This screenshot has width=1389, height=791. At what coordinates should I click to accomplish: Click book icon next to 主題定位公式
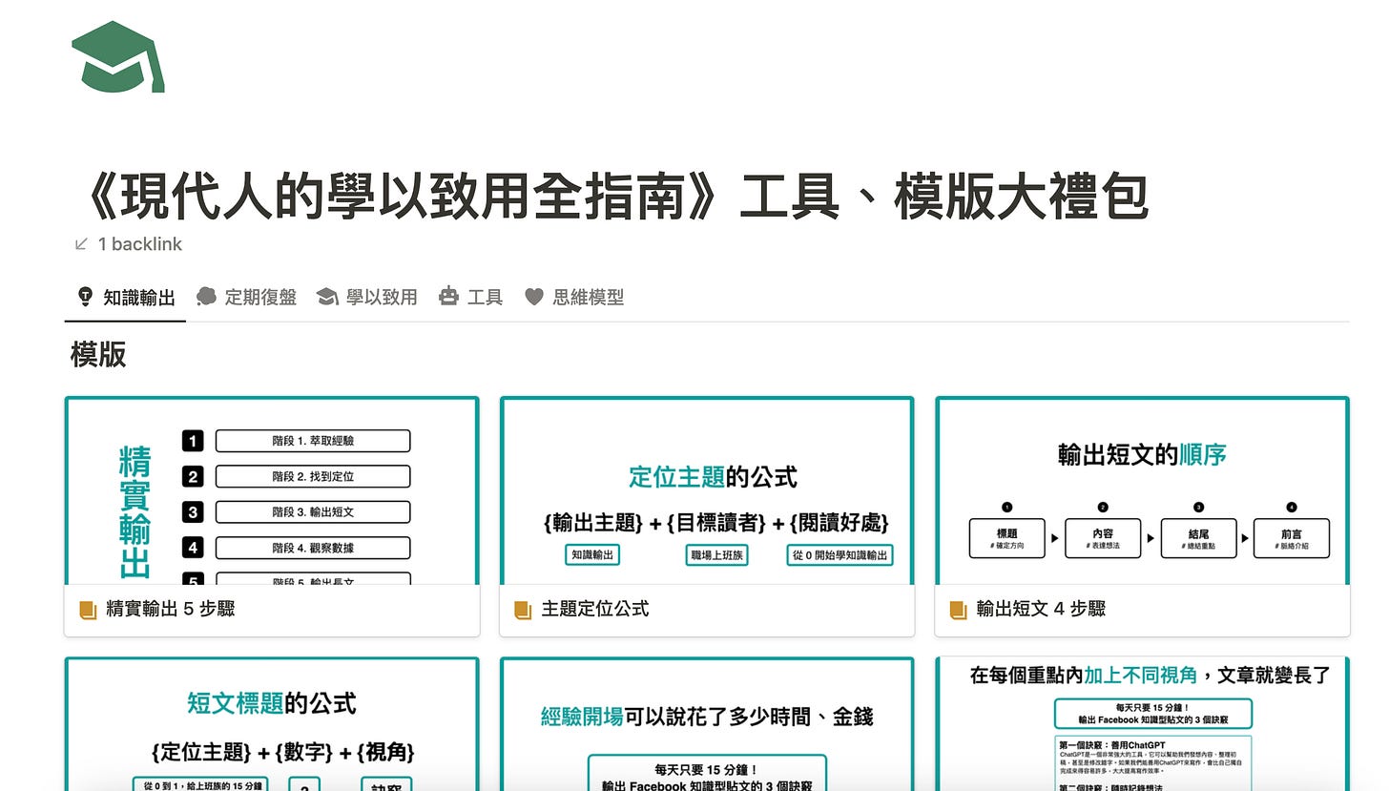[523, 610]
